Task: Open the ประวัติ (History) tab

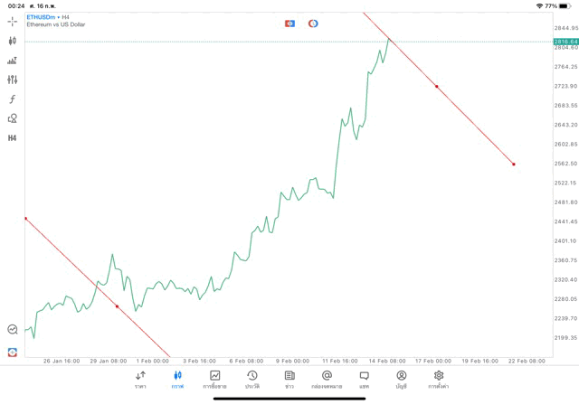Action: click(252, 379)
